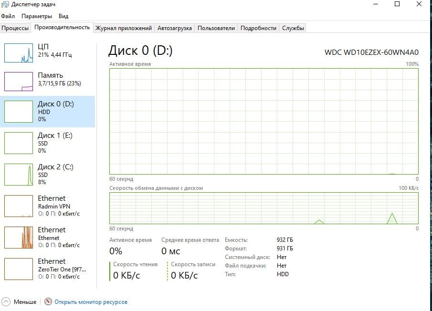
Task: Switch to the Пользователи tab
Action: pyautogui.click(x=216, y=28)
